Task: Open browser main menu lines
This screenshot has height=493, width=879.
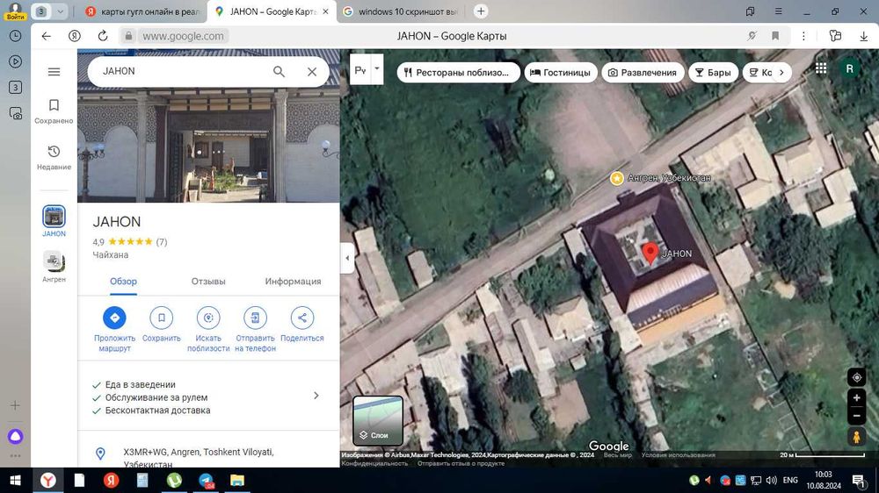Action: (x=778, y=11)
